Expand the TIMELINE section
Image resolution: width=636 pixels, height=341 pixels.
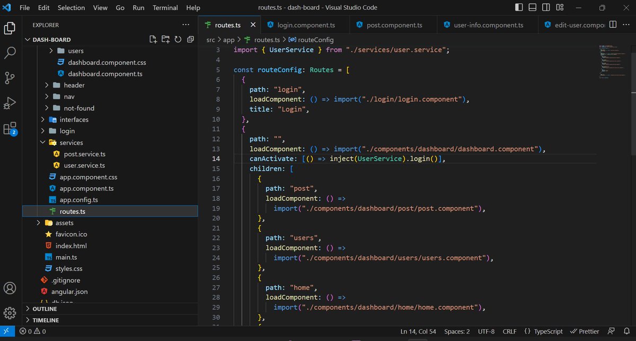pos(110,320)
